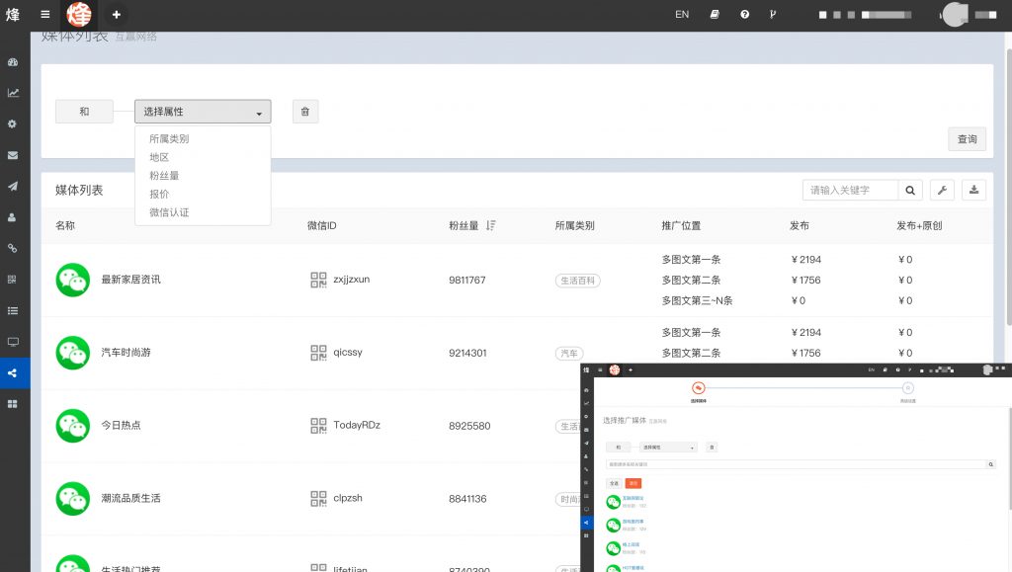The image size is (1012, 572).
Task: Click the active share sidebar icon
Action: [x=12, y=372]
